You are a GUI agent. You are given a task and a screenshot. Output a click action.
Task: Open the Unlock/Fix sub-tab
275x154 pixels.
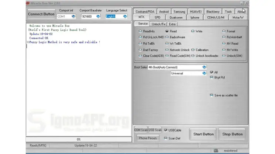(158, 24)
